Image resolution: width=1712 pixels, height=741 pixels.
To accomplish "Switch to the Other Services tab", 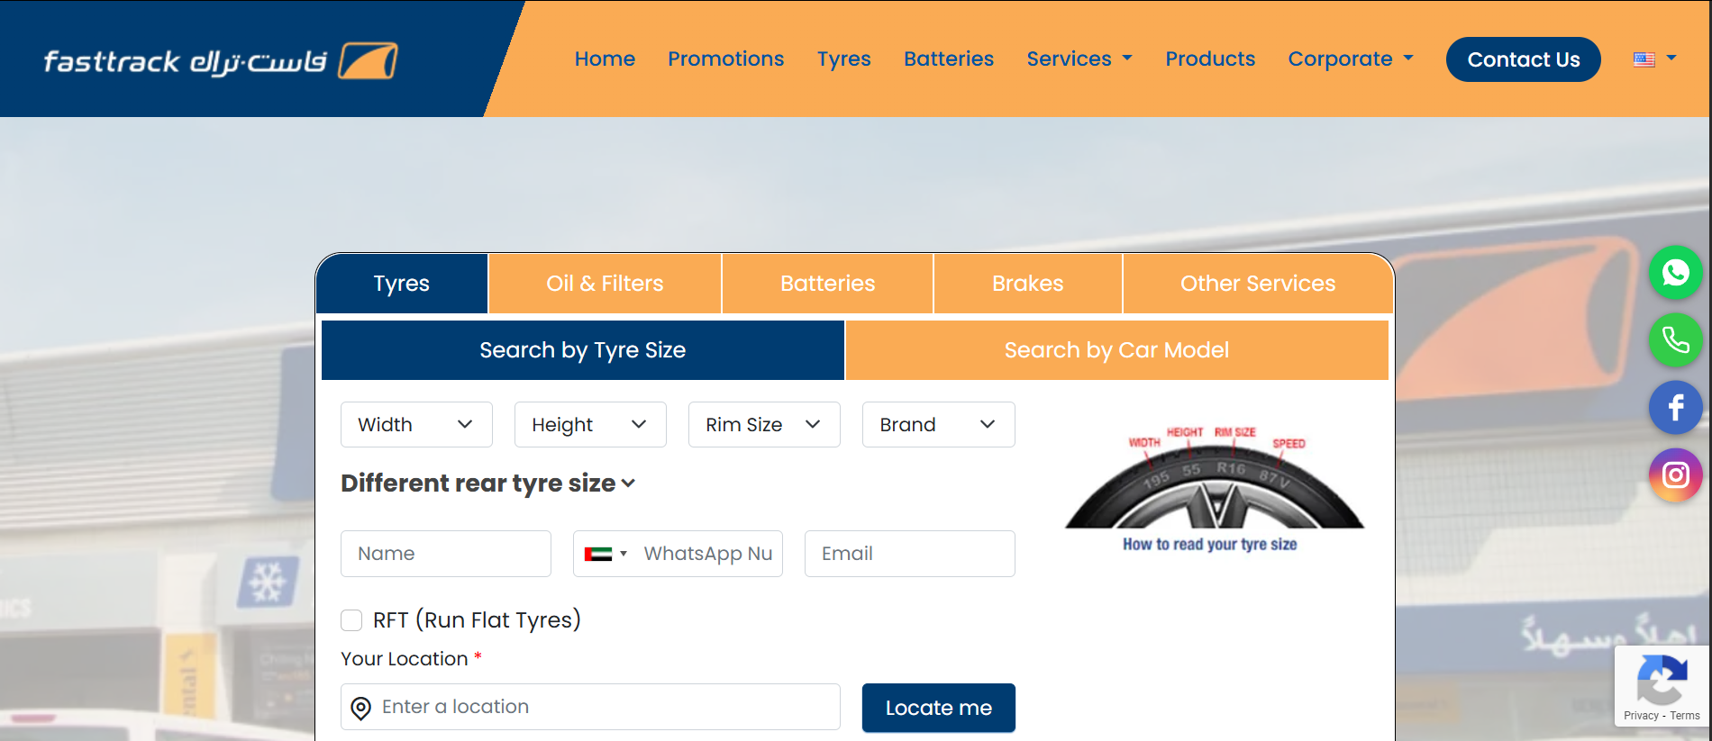I will tap(1258, 284).
